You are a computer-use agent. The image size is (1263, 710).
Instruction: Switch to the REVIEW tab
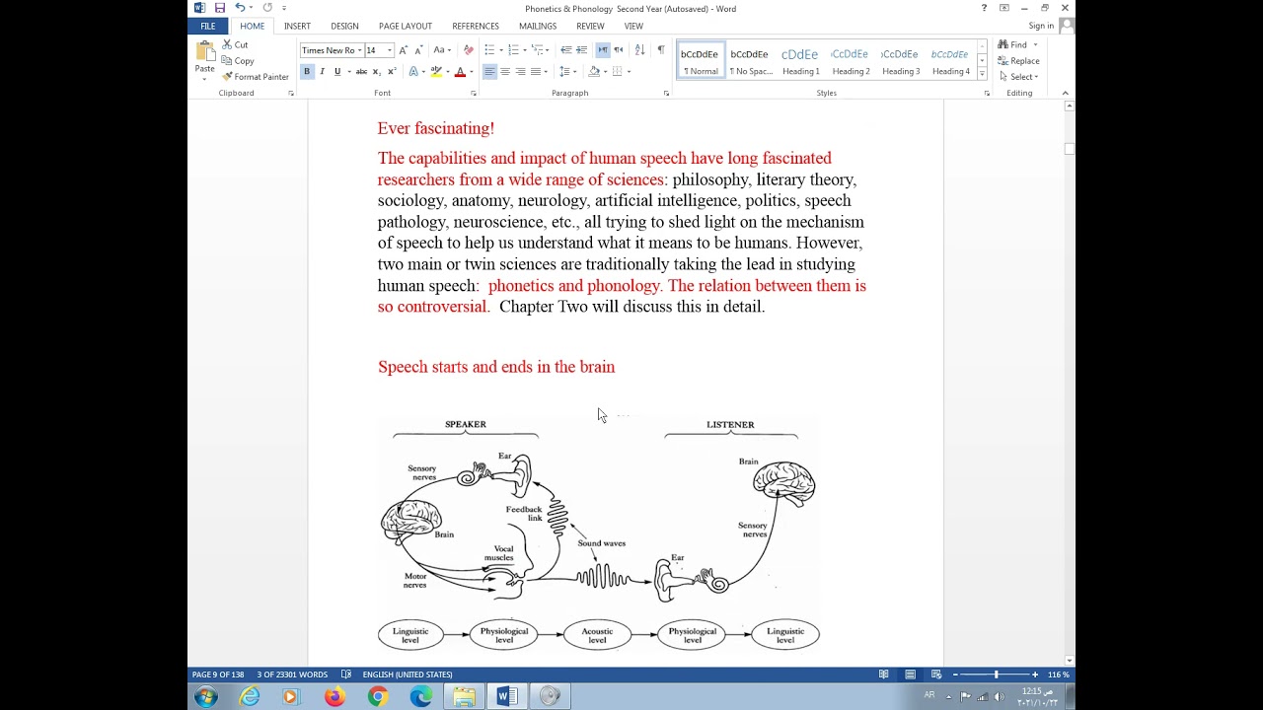point(590,26)
